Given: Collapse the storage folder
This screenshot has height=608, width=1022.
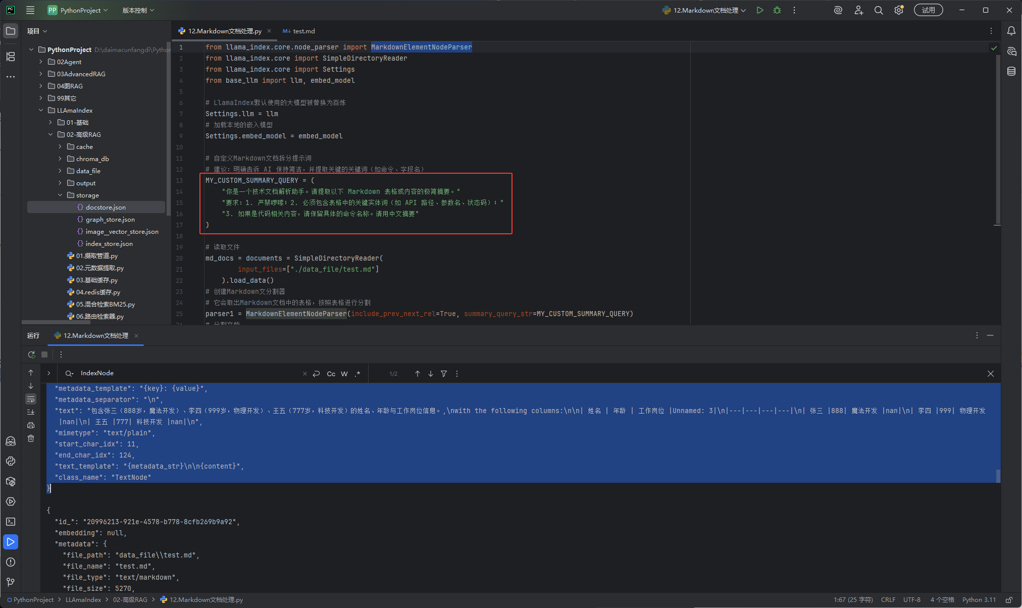Looking at the screenshot, I should [60, 195].
